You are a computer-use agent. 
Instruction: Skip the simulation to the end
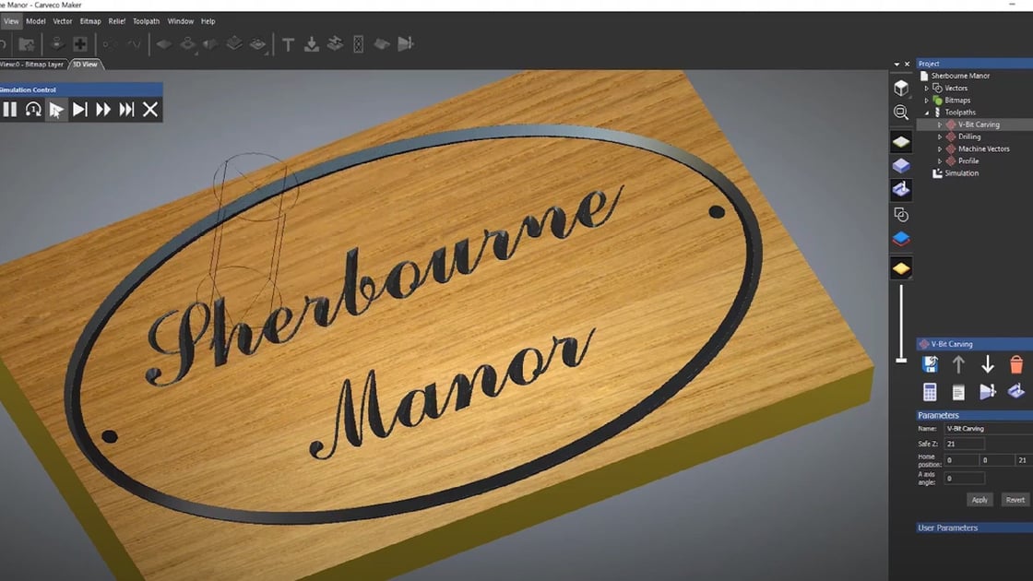point(126,109)
